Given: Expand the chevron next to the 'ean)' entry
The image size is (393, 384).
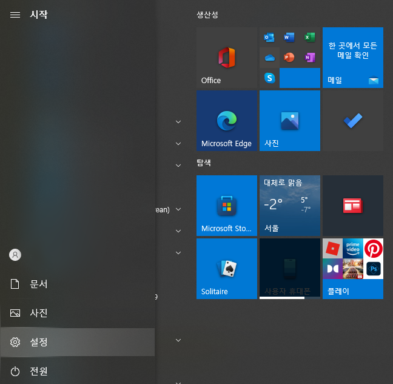Looking at the screenshot, I should point(178,209).
